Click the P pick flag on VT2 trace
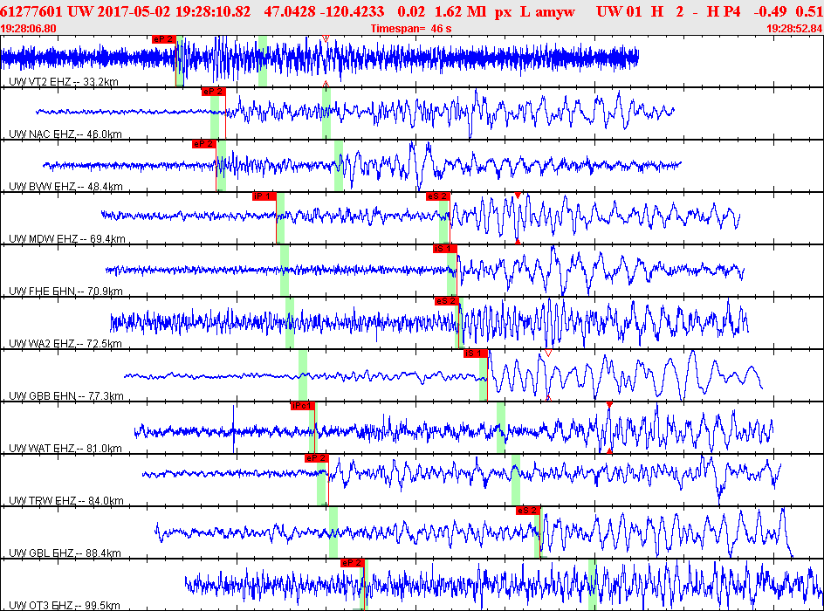824x611 pixels. pyautogui.click(x=163, y=39)
